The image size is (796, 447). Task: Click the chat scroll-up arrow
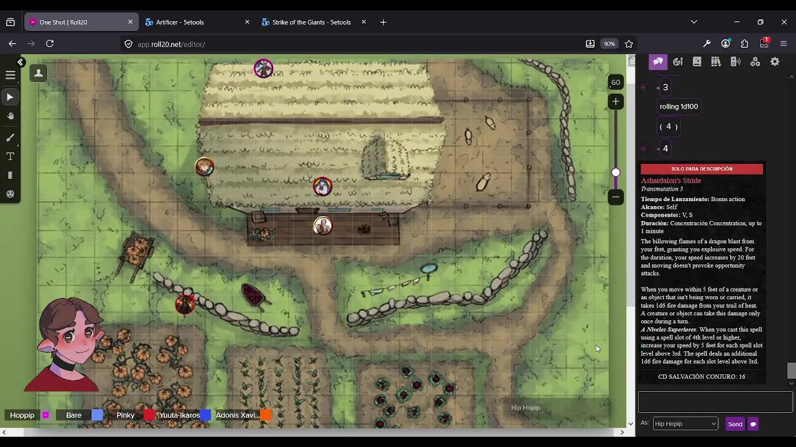click(x=791, y=77)
